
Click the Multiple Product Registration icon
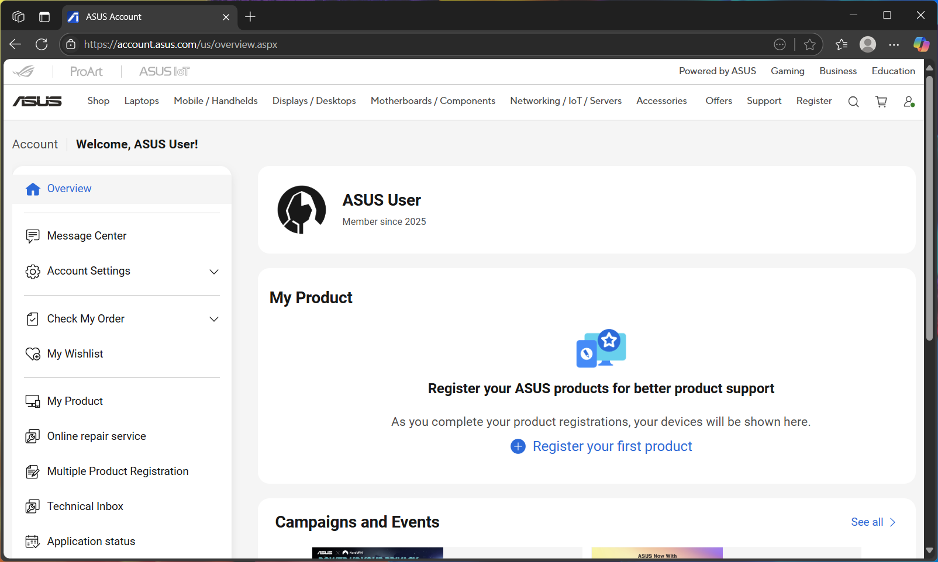pos(33,471)
